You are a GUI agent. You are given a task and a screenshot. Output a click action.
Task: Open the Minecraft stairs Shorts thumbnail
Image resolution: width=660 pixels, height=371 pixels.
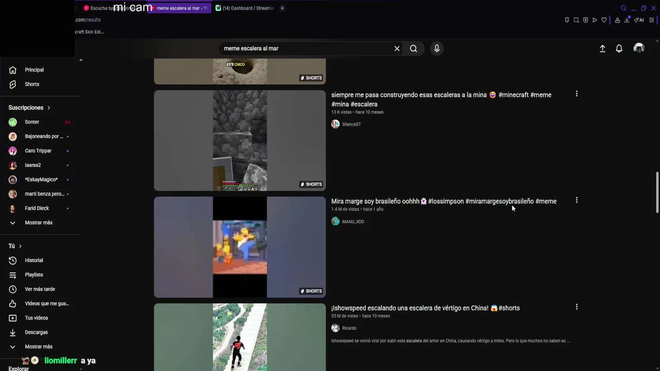point(240,141)
